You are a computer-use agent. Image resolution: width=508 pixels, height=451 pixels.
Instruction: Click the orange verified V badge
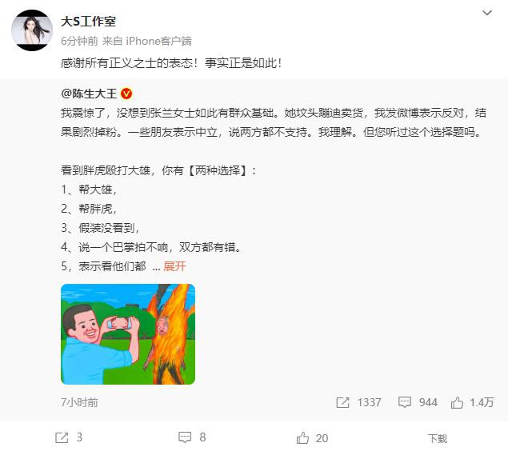[126, 94]
